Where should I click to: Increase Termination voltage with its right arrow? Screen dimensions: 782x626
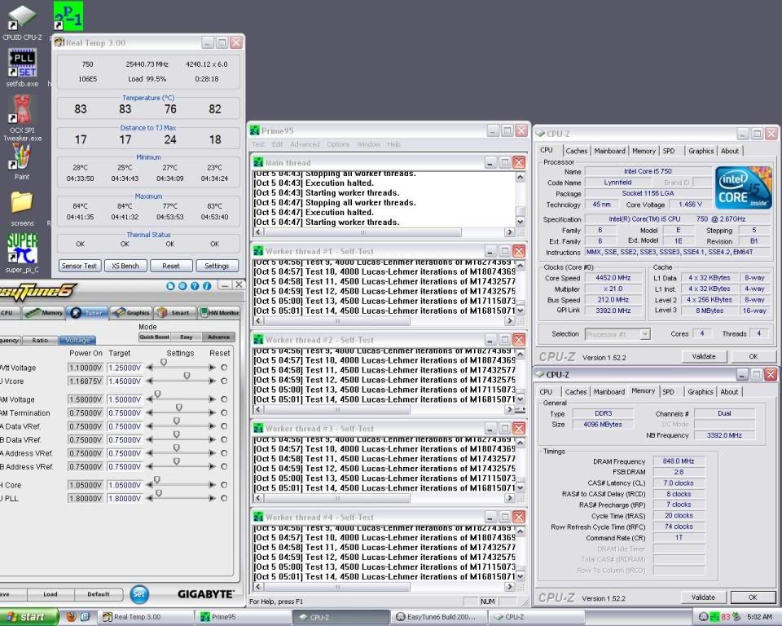(213, 412)
